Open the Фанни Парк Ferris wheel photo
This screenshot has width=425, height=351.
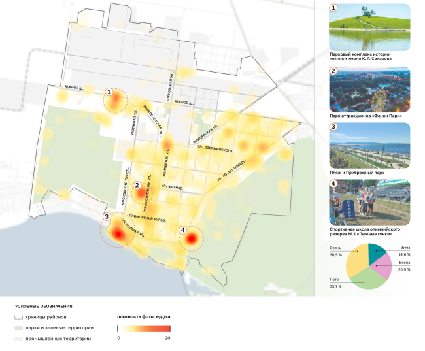pyautogui.click(x=370, y=89)
